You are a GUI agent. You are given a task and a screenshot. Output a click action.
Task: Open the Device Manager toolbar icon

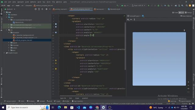pyautogui.click(x=179, y=5)
